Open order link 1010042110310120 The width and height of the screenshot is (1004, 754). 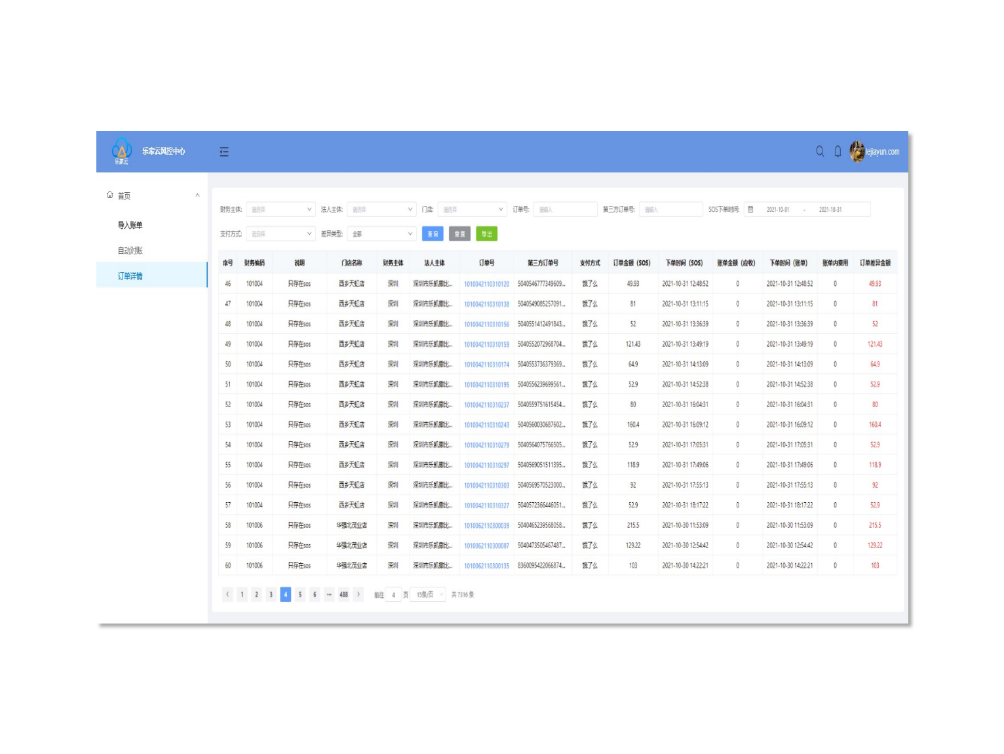(486, 285)
